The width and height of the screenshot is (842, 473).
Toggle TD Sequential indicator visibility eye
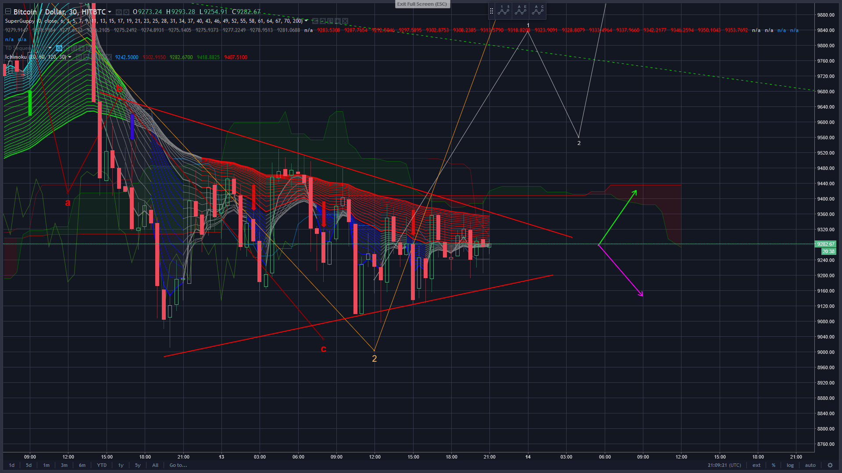(59, 48)
